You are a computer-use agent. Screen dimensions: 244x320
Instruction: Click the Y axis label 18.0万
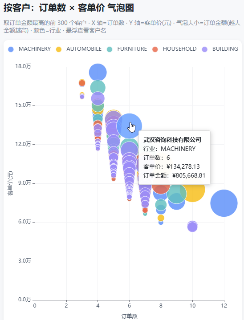click(23, 66)
